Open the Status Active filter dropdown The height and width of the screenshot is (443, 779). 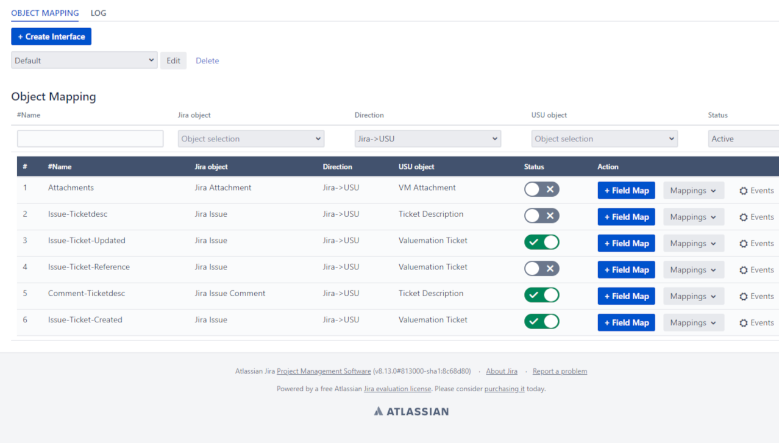pyautogui.click(x=744, y=139)
